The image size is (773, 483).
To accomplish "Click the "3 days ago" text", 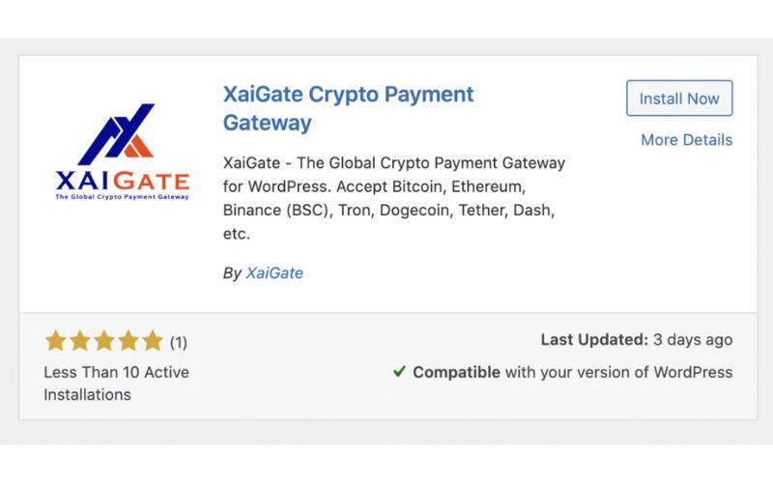I will point(693,340).
